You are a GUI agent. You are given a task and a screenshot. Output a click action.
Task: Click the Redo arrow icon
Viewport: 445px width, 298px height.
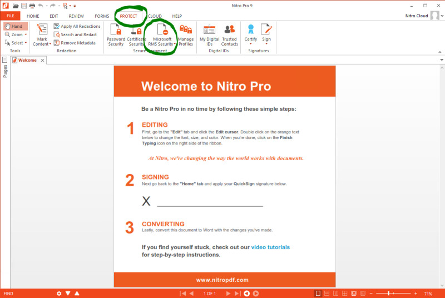[x=53, y=6]
